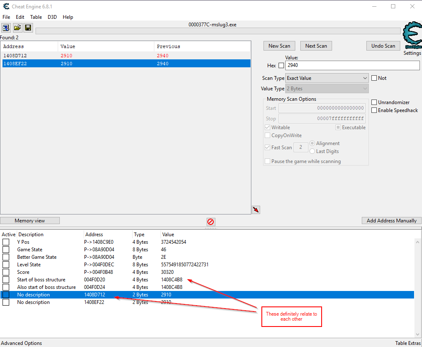Enable Speedhack checkbox
The height and width of the screenshot is (347, 422).
coord(374,110)
